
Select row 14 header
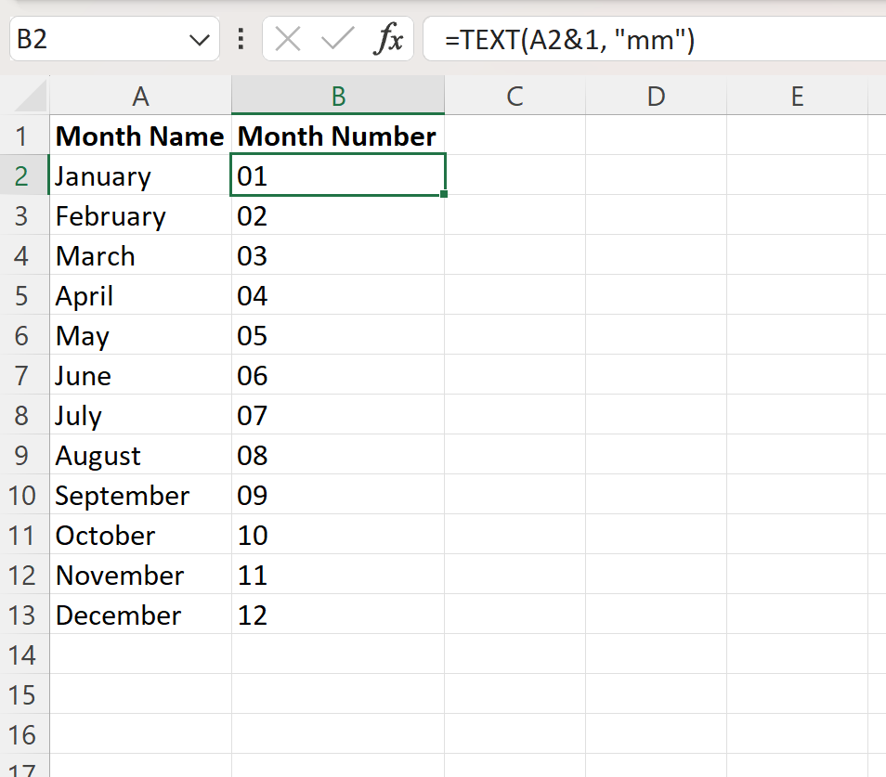(24, 655)
